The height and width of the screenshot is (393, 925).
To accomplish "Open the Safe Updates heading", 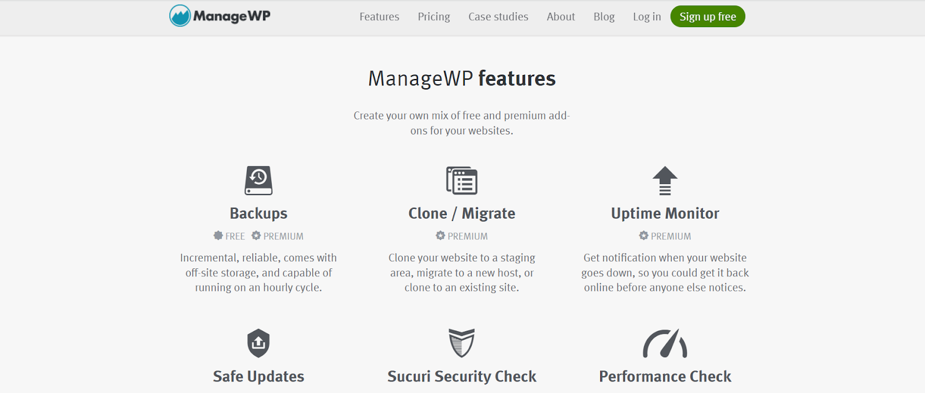I will [x=258, y=376].
